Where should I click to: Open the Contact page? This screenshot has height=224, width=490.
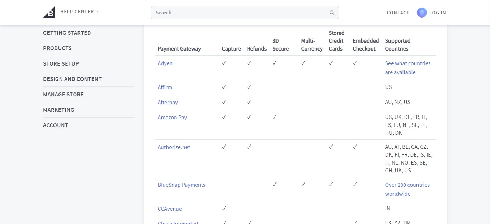point(398,13)
